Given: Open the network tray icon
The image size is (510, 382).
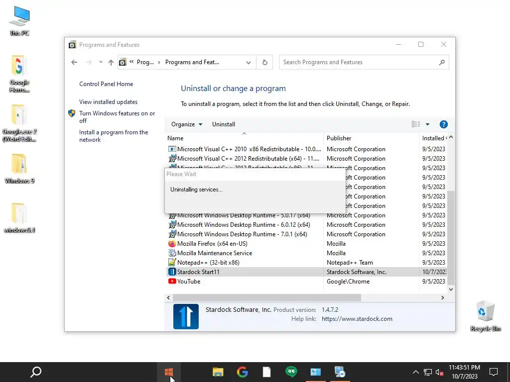Looking at the screenshot, I should (428, 372).
